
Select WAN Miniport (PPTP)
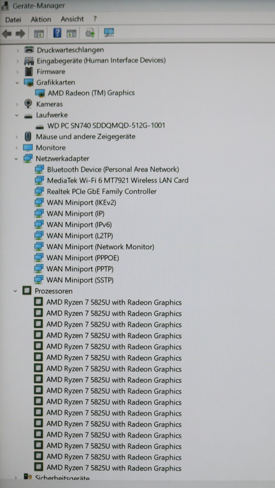[x=80, y=269]
